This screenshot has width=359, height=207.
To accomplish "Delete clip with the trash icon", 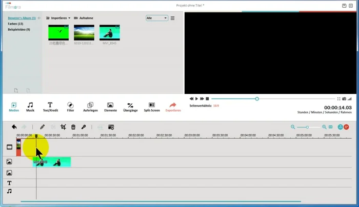I will [73, 127].
